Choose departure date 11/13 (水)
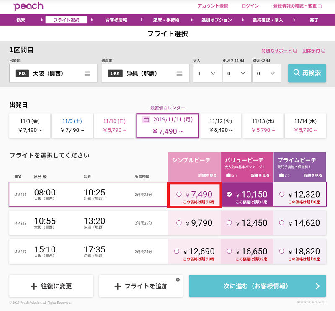 (x=263, y=126)
